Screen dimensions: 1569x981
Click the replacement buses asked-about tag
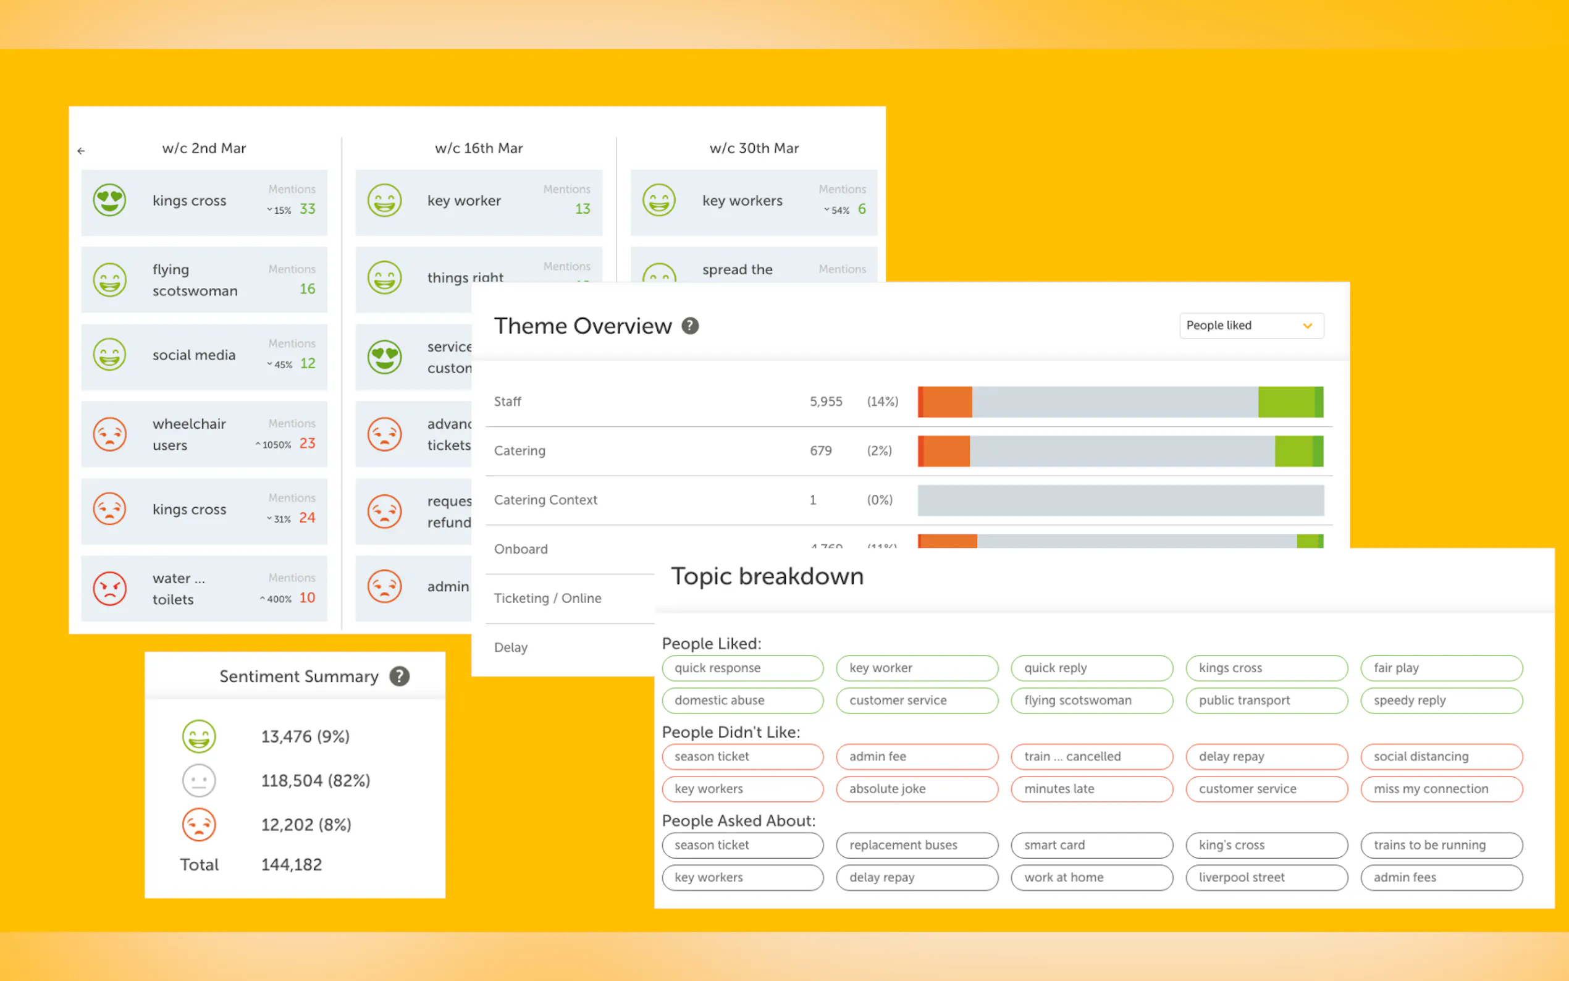point(917,844)
